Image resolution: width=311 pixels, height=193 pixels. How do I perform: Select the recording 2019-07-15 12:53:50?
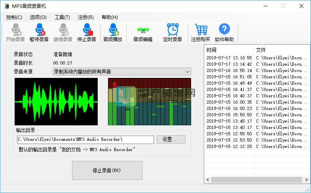coord(257,140)
